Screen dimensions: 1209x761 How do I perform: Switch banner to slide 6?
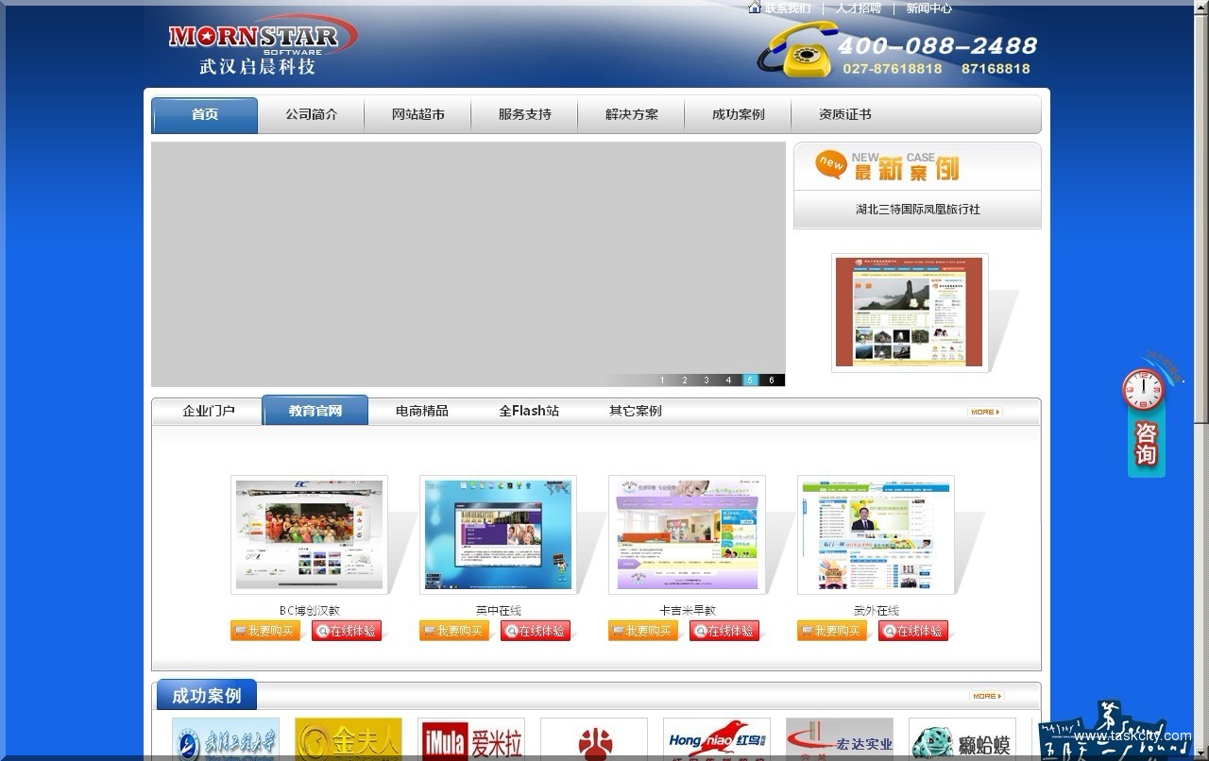pyautogui.click(x=772, y=380)
